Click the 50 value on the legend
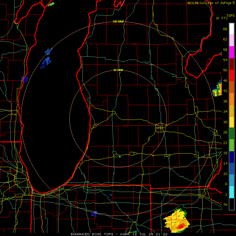 pos(225,70)
